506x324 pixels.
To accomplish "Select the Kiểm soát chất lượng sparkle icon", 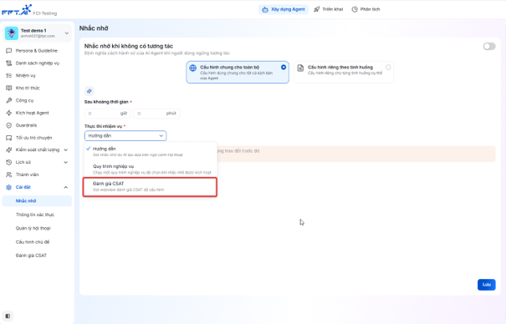I will point(8,149).
